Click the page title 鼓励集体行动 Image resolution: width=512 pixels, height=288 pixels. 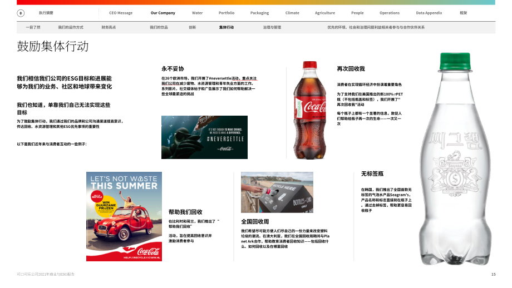pos(52,46)
